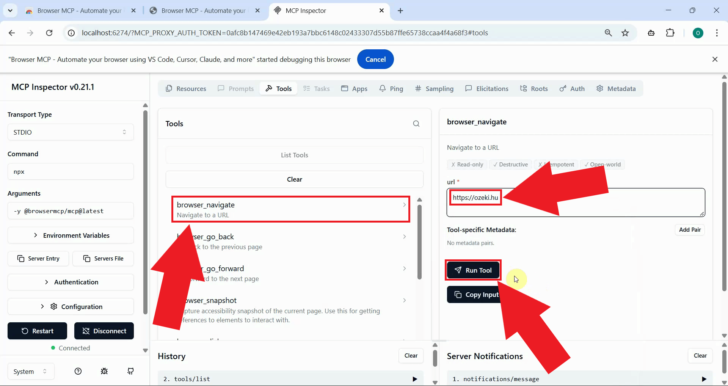Open the GitHub icon in bottom bar
The image size is (728, 386).
130,371
